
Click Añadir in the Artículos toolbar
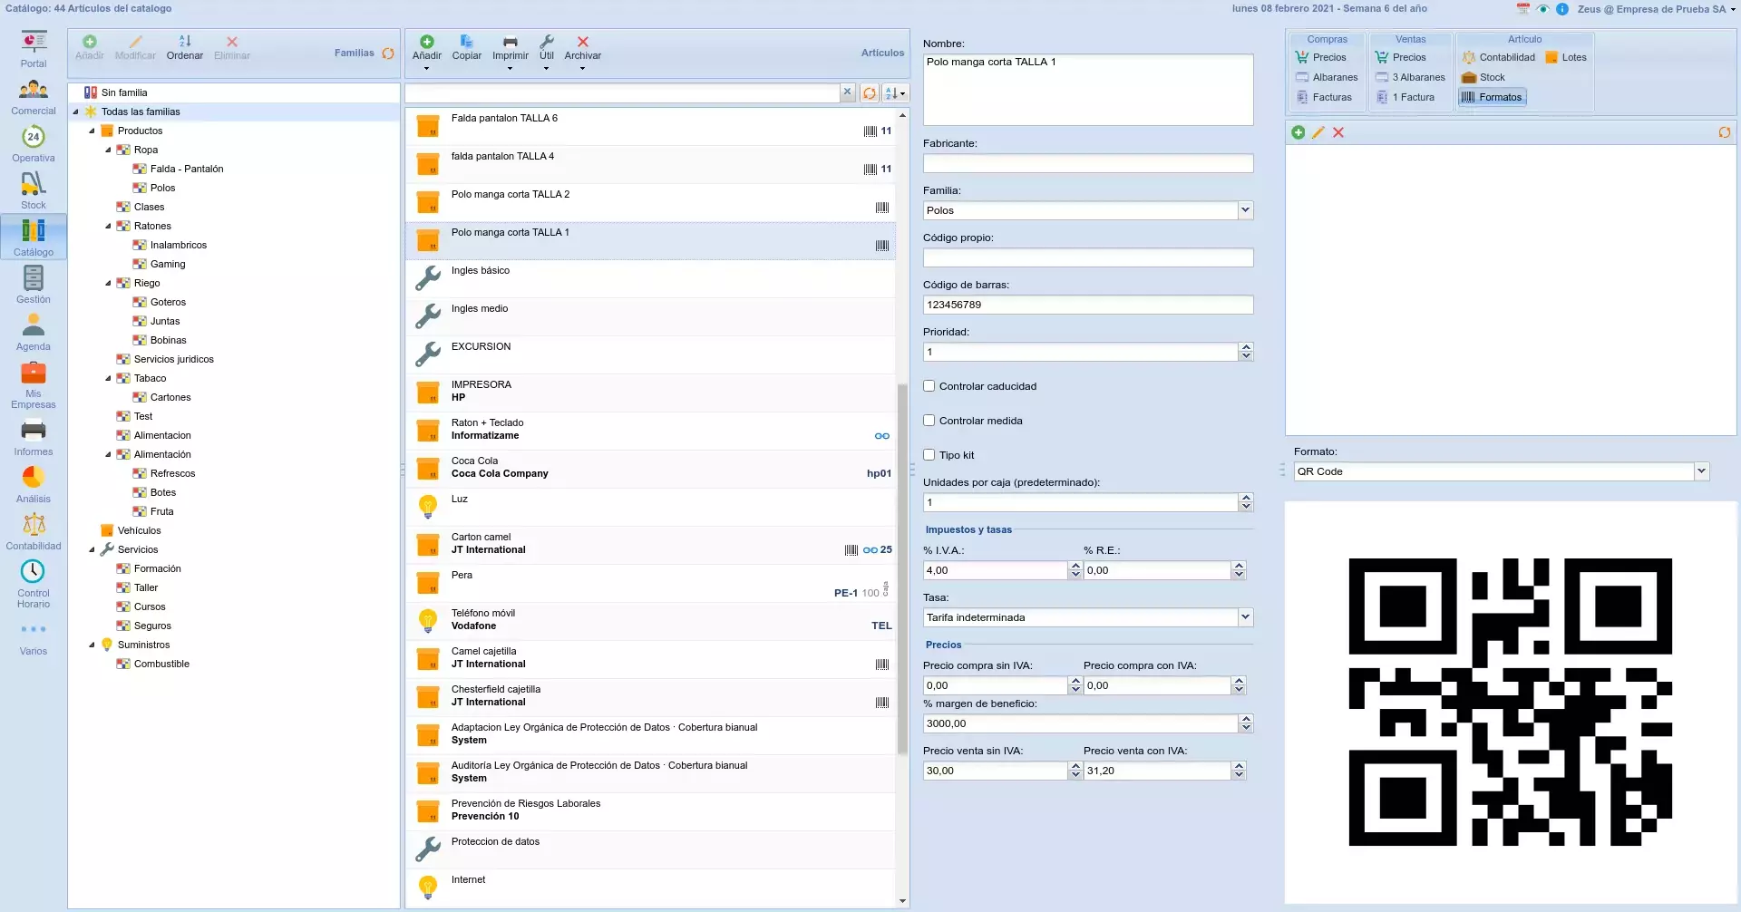426,47
